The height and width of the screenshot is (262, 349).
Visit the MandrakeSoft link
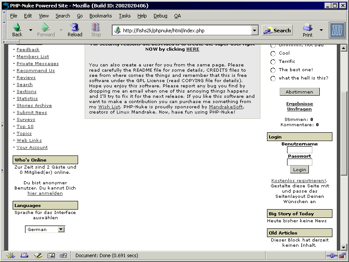(x=226, y=107)
